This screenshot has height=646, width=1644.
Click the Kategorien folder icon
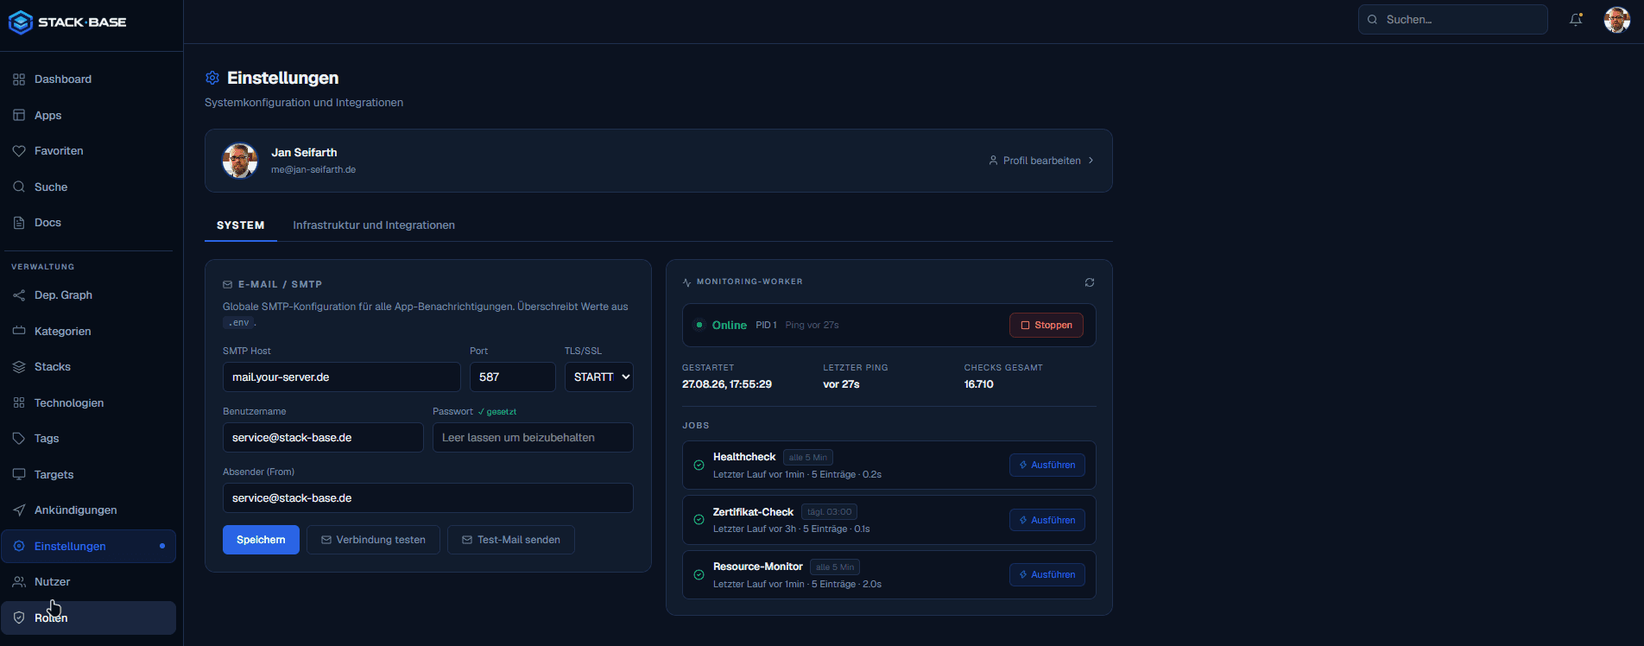point(19,331)
